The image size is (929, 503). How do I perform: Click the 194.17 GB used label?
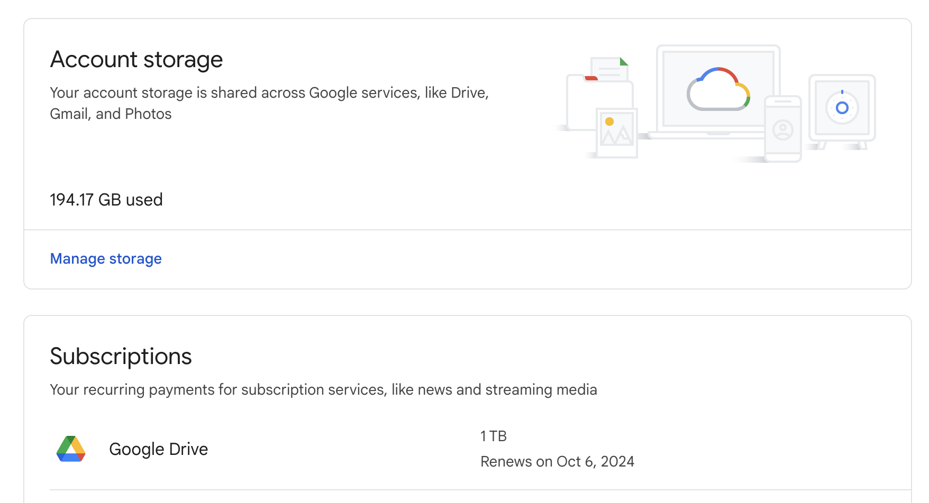point(106,200)
